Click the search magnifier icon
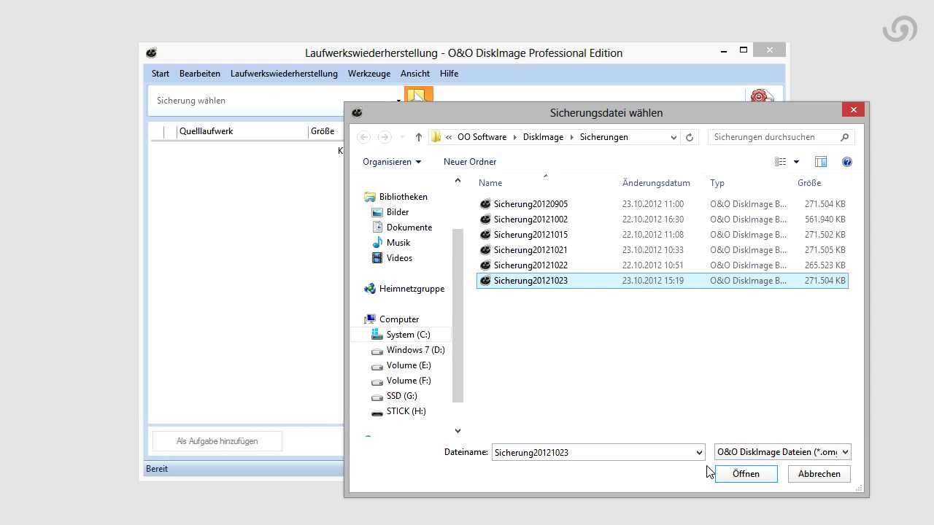Image resolution: width=934 pixels, height=525 pixels. click(845, 137)
